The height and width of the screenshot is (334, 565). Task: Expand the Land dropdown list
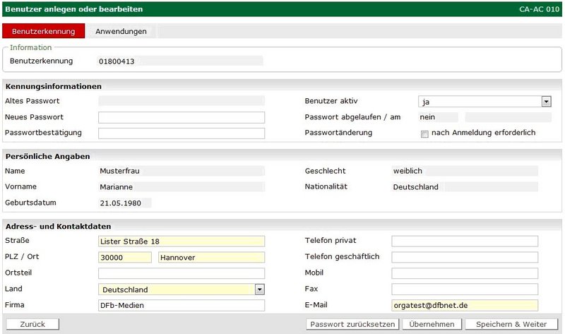tap(259, 290)
